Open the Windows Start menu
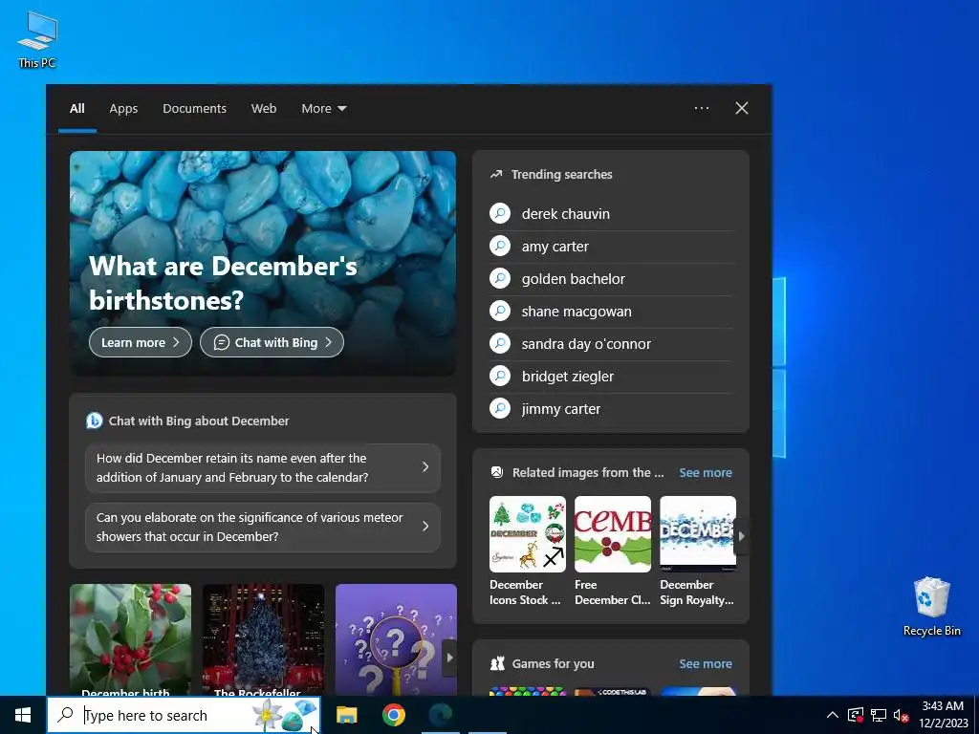 (23, 715)
